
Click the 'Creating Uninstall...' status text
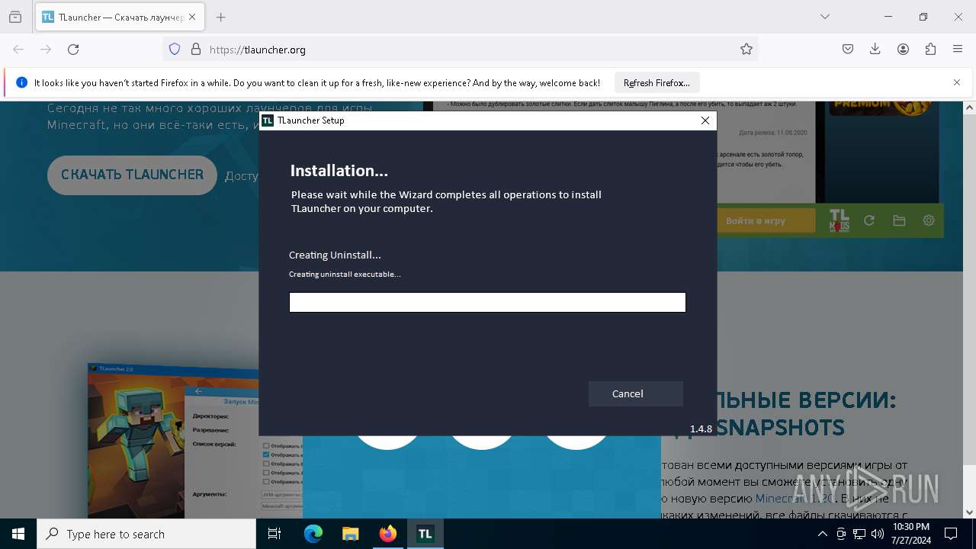click(335, 255)
